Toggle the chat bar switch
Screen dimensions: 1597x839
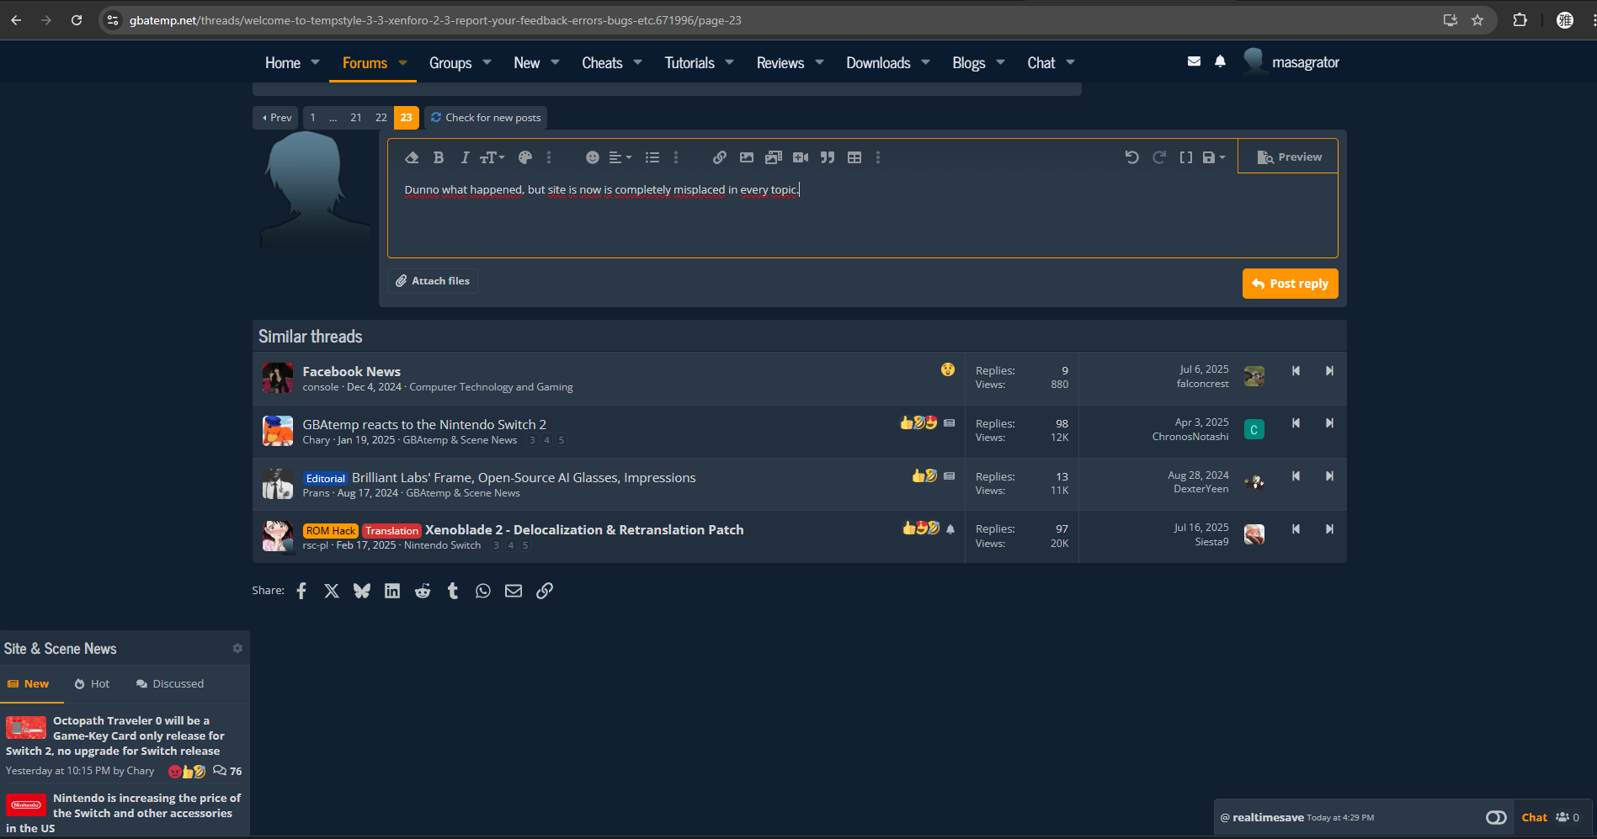click(x=1496, y=817)
